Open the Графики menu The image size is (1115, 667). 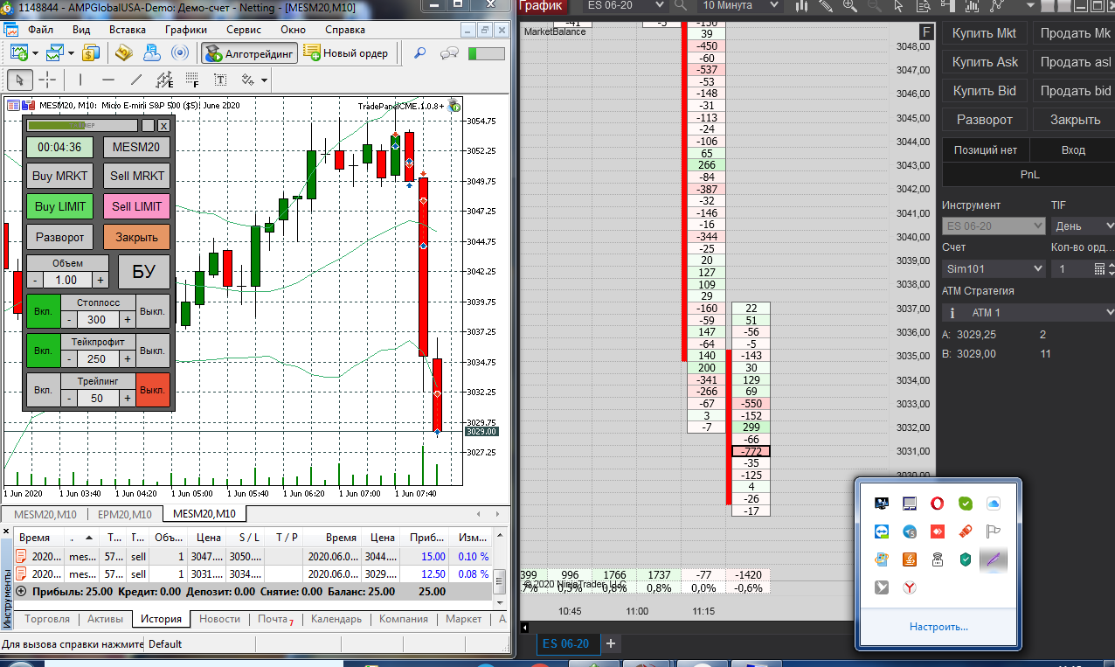185,29
